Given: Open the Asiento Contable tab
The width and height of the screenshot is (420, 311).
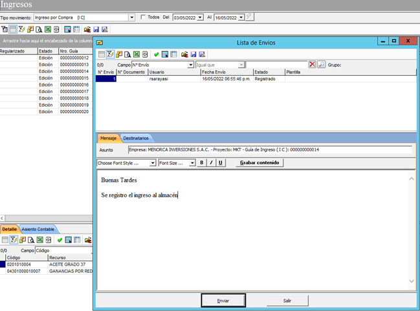Looking at the screenshot, I should click(x=38, y=229).
